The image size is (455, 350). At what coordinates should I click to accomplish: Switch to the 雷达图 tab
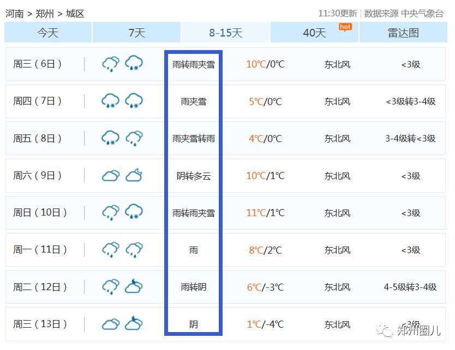(x=403, y=33)
